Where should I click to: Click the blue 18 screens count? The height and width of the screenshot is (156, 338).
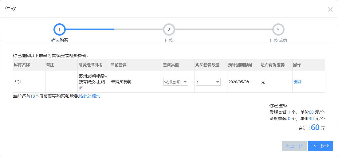(x=33, y=96)
